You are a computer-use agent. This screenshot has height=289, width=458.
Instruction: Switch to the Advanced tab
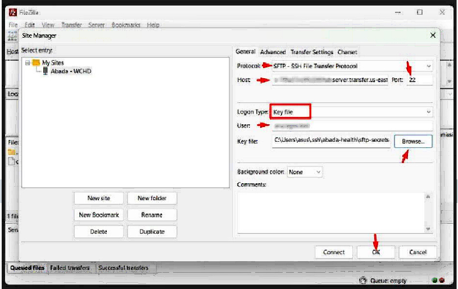[x=273, y=52]
